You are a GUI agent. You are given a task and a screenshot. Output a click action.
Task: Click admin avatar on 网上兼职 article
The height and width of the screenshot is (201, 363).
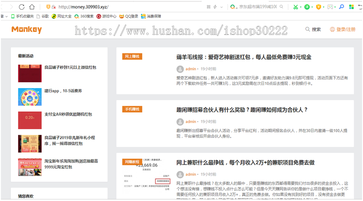180,174
